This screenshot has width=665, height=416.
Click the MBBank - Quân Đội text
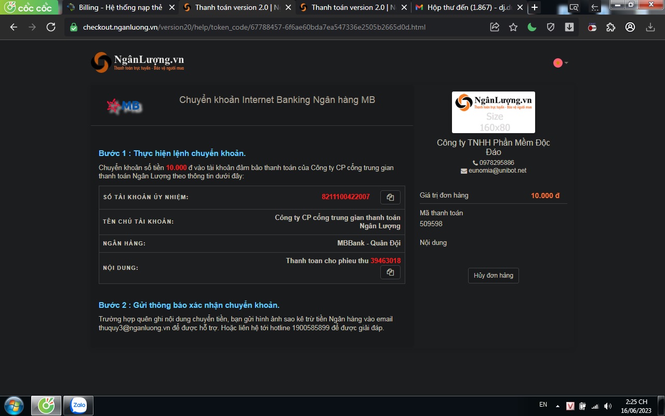pos(369,243)
